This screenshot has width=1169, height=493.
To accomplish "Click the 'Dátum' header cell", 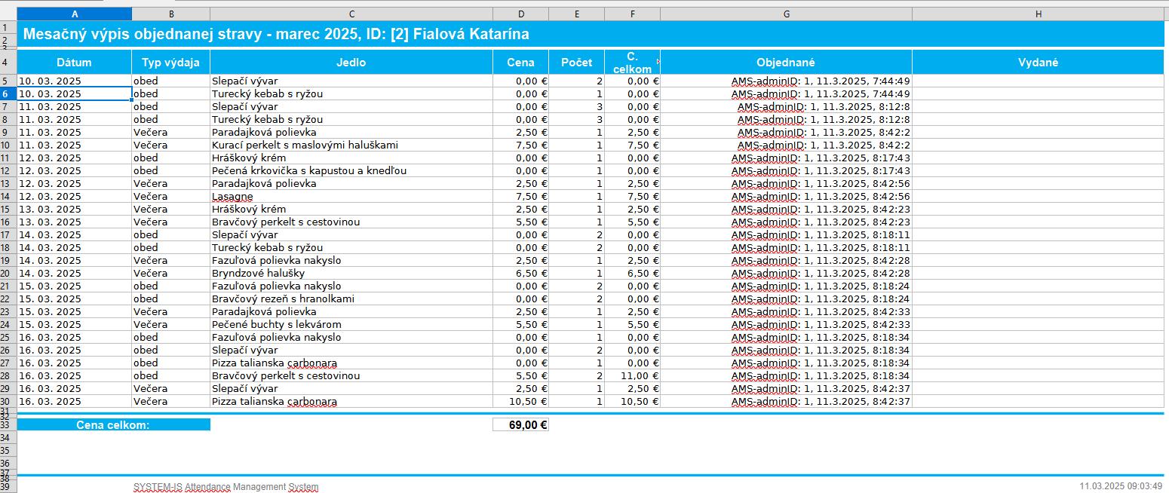I will click(74, 63).
